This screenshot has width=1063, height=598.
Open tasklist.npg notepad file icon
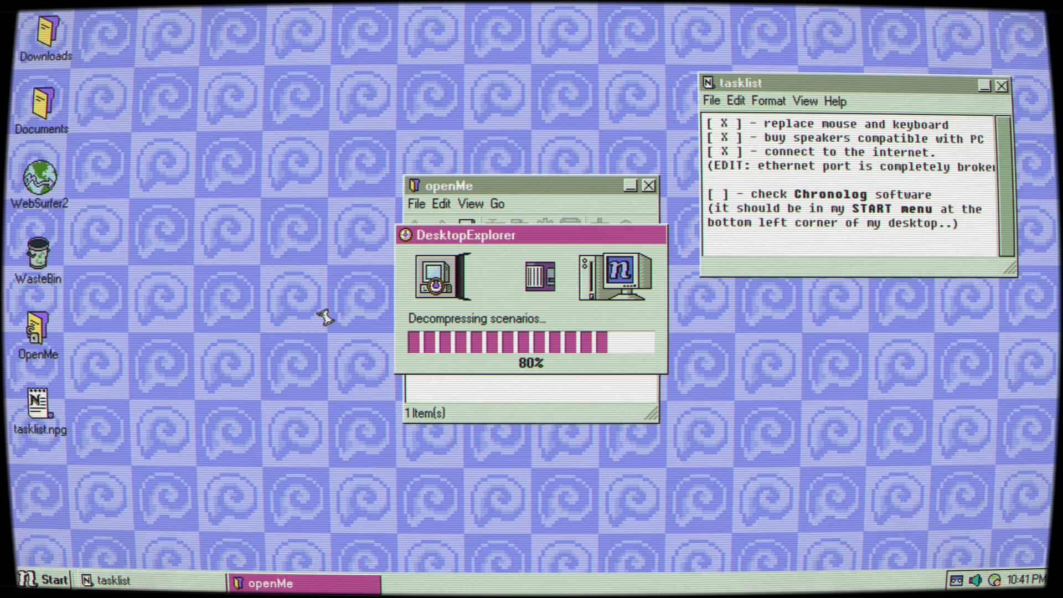coord(40,403)
